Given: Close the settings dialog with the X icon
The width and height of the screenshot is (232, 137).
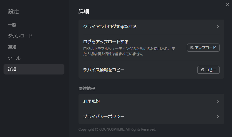Looking at the screenshot, I should 228,4.
